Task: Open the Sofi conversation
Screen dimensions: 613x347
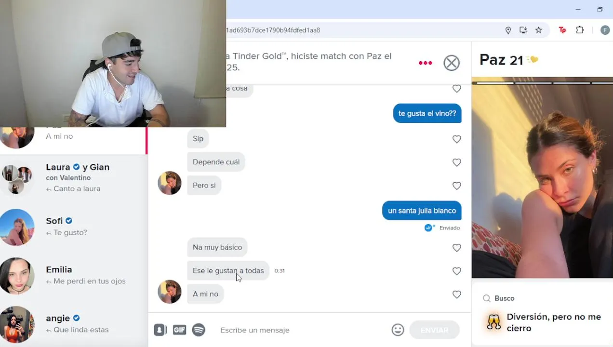Action: (74, 227)
